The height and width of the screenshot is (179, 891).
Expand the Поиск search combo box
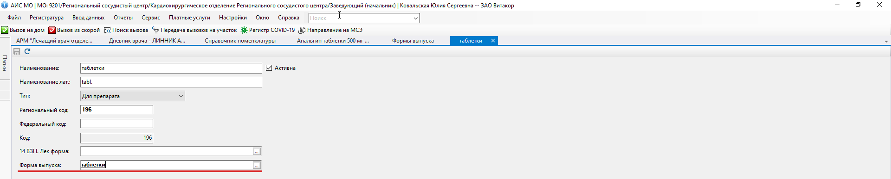coord(415,18)
